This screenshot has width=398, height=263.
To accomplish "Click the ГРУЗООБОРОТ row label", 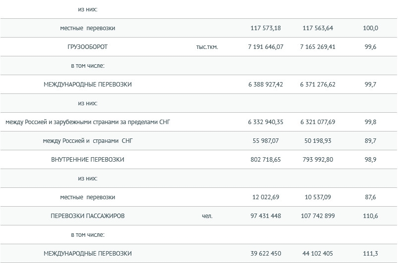I will coord(88,47).
